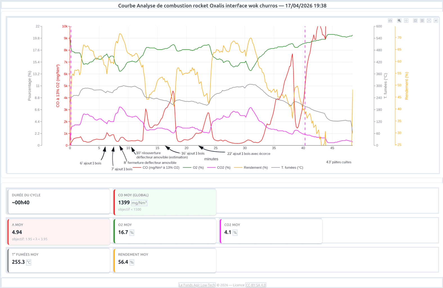Click the Zoom out minus icon
Screen dimensions: 443x288
pyautogui.click(x=422, y=21)
